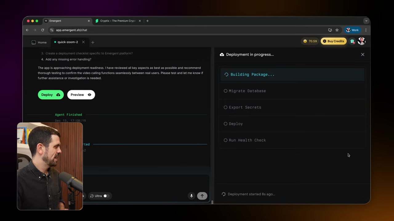Click the Buy Credits button

333,41
